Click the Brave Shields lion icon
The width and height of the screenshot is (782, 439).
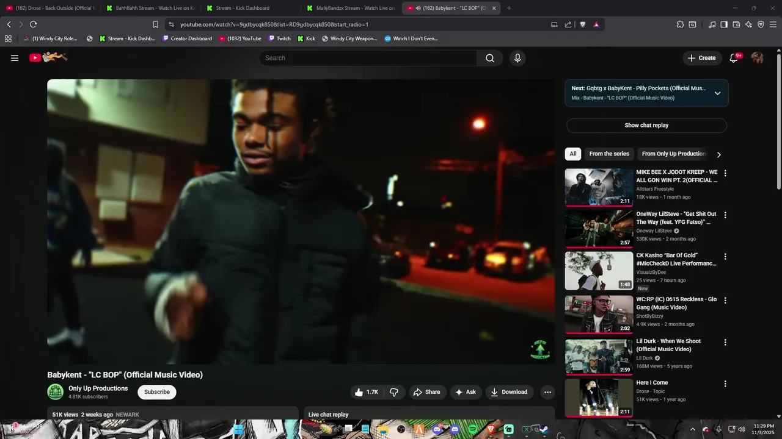click(x=582, y=24)
